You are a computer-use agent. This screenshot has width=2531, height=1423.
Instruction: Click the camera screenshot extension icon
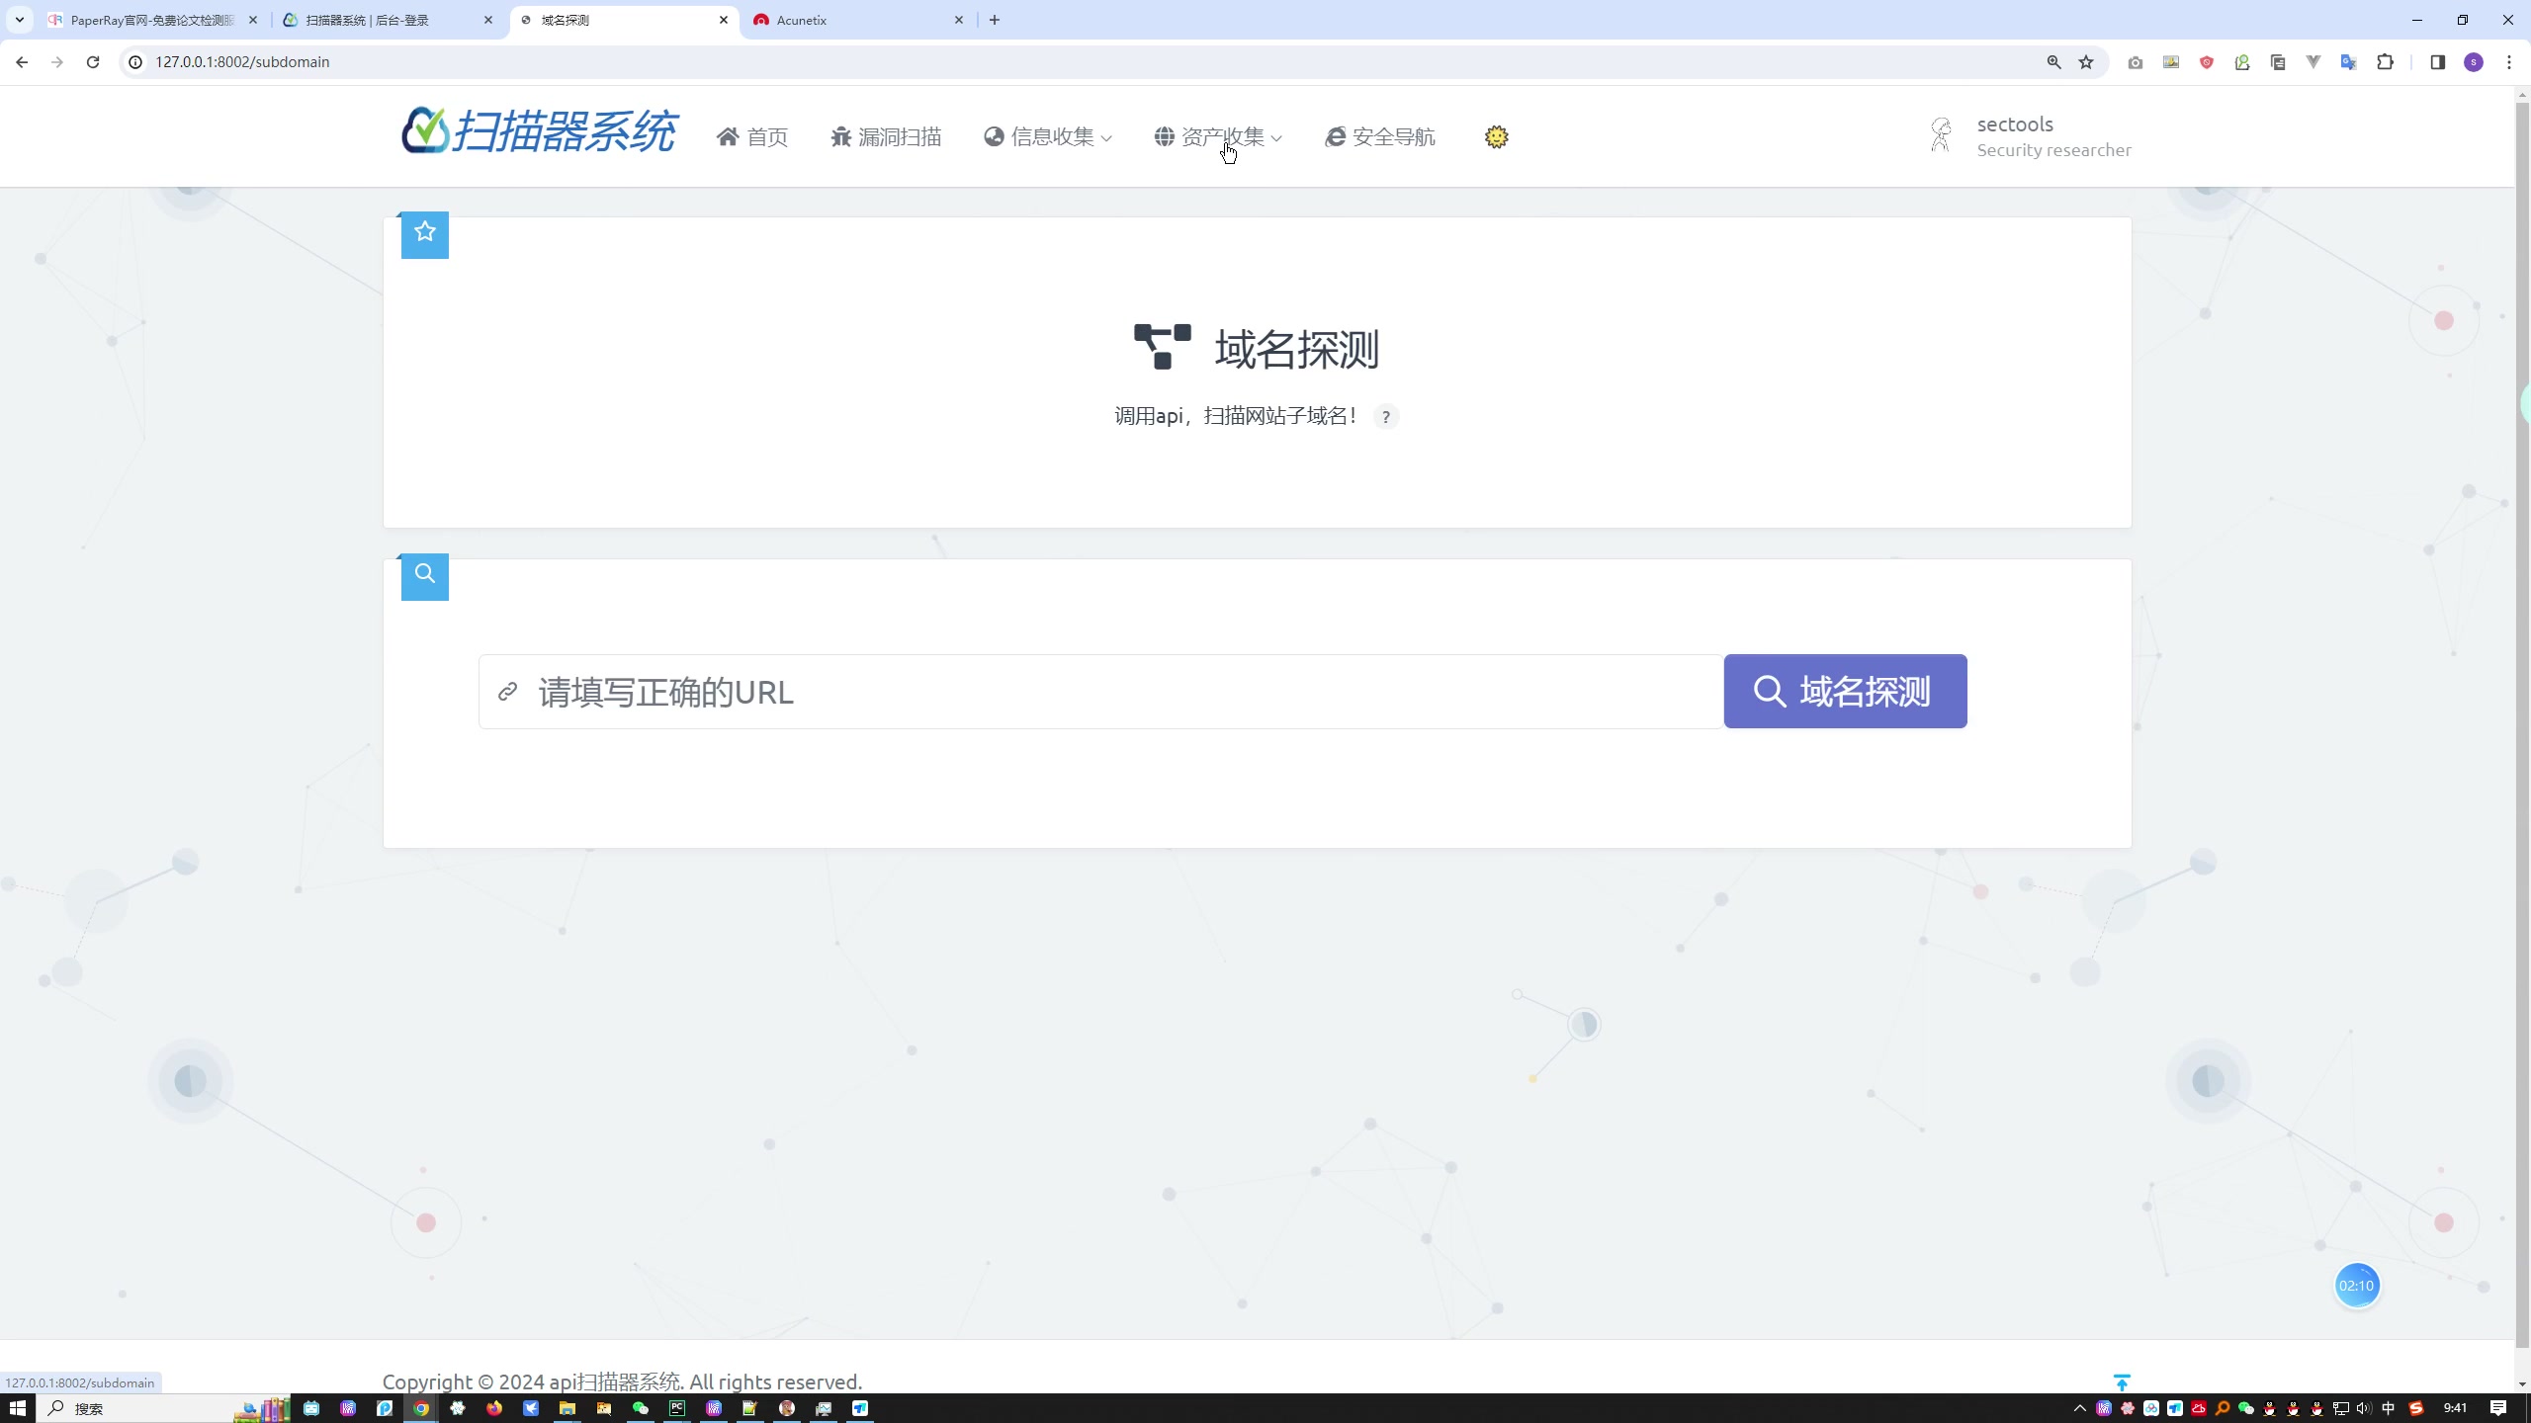(x=2136, y=62)
